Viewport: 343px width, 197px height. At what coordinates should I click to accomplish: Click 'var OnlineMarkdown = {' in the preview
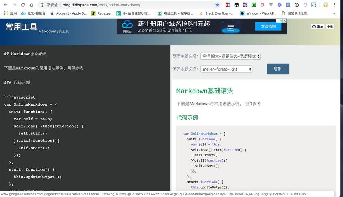click(x=204, y=134)
